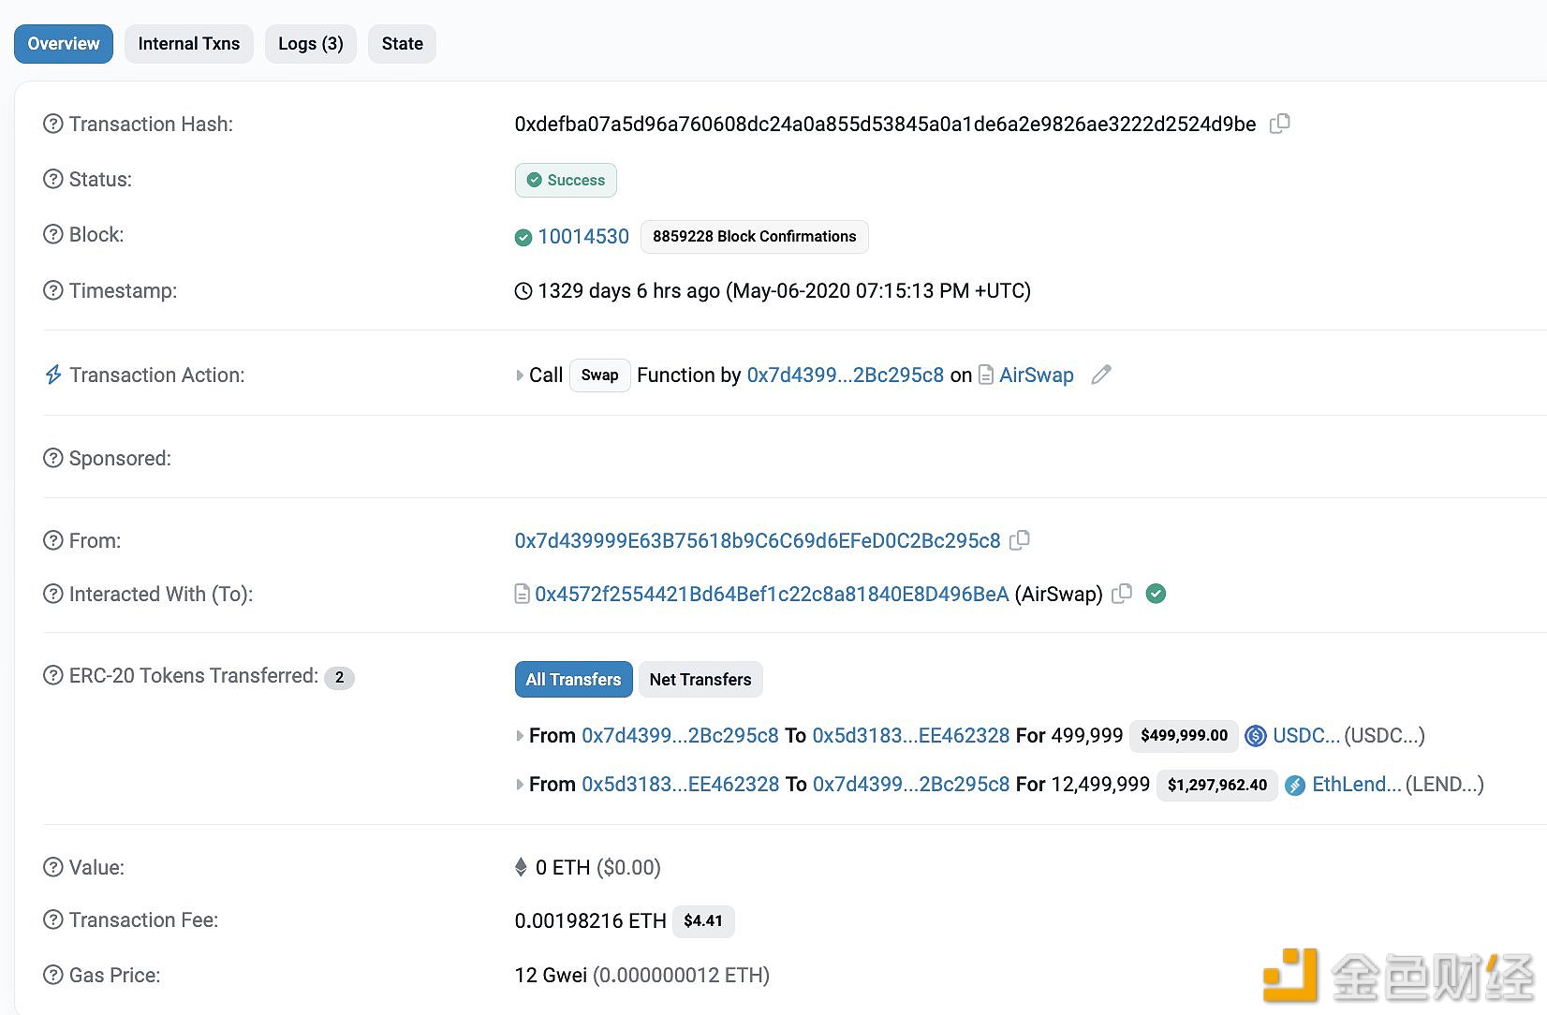Viewport: 1547px width, 1015px height.
Task: Copy the transaction hash
Action: (1279, 124)
